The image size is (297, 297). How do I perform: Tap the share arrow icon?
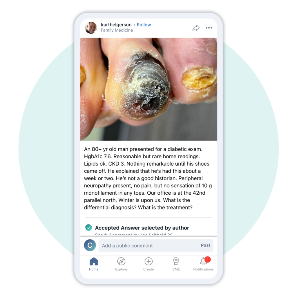pyautogui.click(x=196, y=28)
